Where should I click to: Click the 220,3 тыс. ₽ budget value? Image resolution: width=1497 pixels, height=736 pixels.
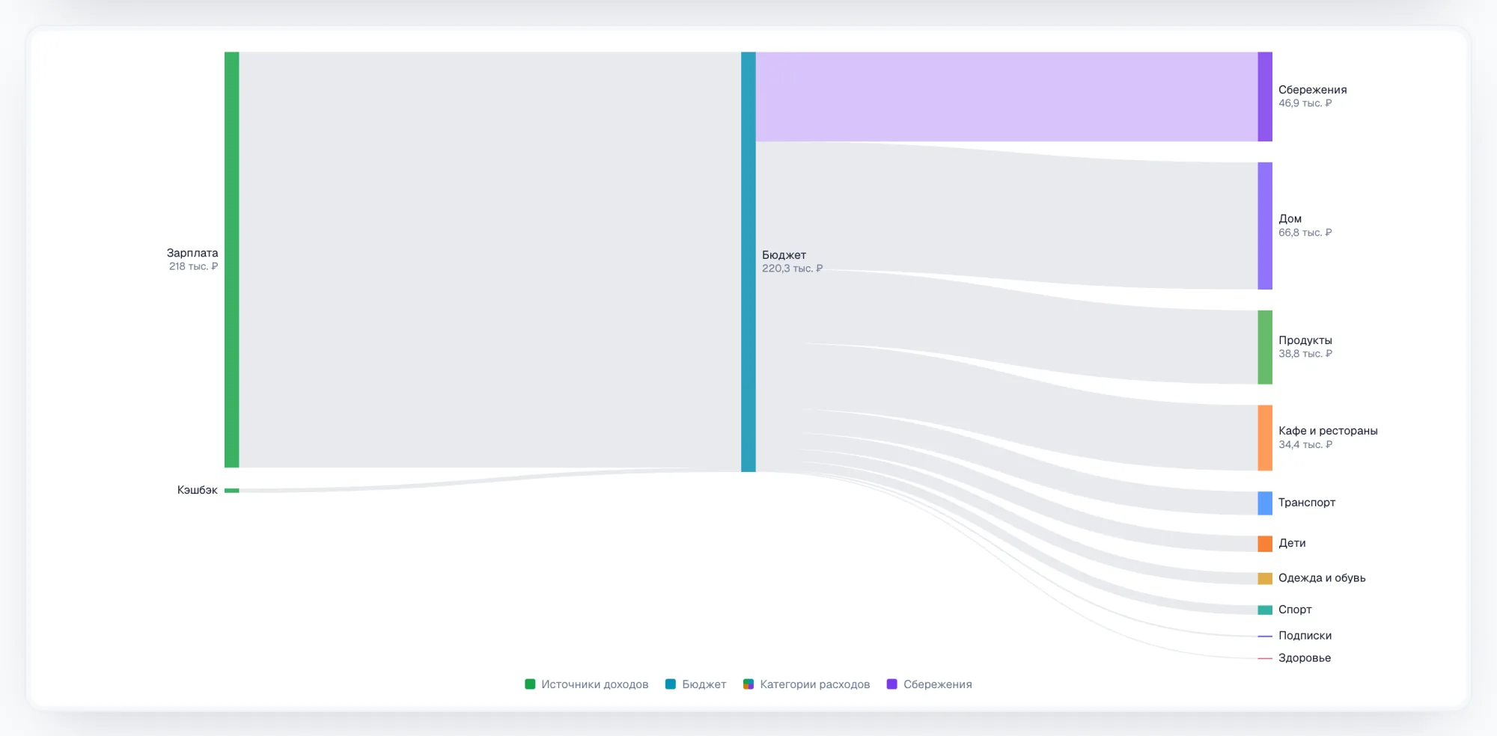792,269
